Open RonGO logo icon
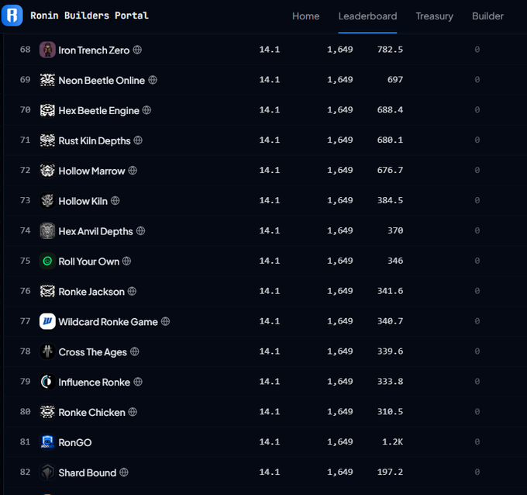 tap(47, 442)
